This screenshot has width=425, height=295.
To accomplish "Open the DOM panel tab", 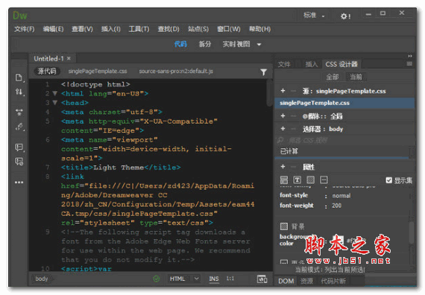I will pyautogui.click(x=286, y=281).
